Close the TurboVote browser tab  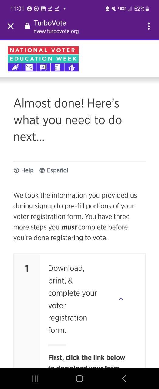(x=11, y=26)
